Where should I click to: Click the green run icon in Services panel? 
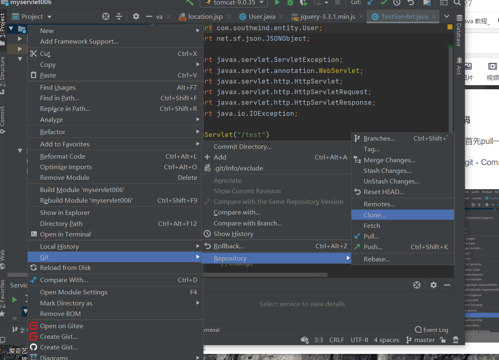(x=15, y=300)
